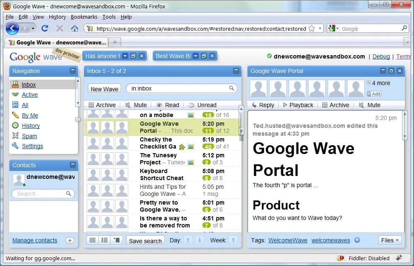The image size is (414, 266).
Task: Open the Tools menu
Action: click(x=109, y=17)
